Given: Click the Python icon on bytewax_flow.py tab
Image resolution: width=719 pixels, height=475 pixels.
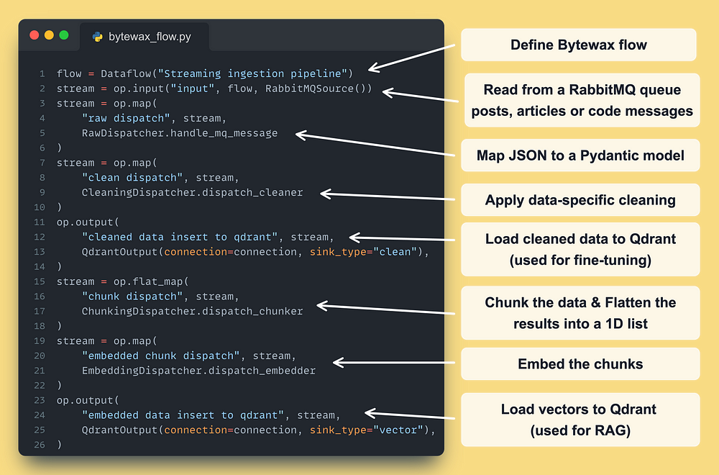Looking at the screenshot, I should point(97,37).
